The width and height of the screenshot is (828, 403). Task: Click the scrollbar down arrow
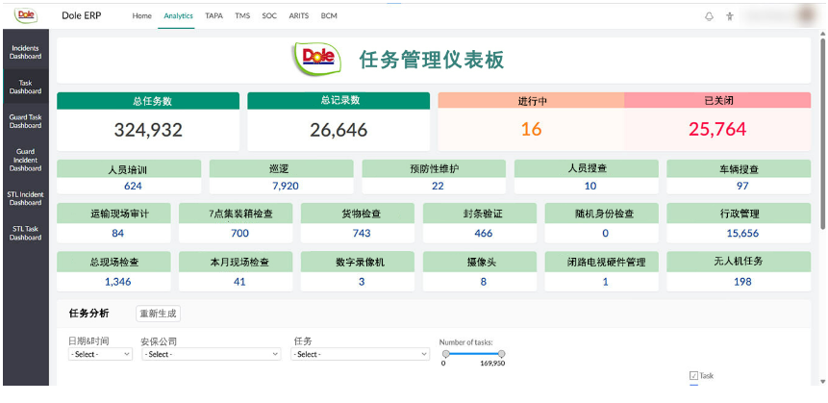pos(822,380)
